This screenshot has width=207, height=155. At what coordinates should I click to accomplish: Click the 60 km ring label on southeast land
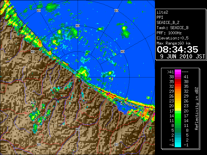116,145
